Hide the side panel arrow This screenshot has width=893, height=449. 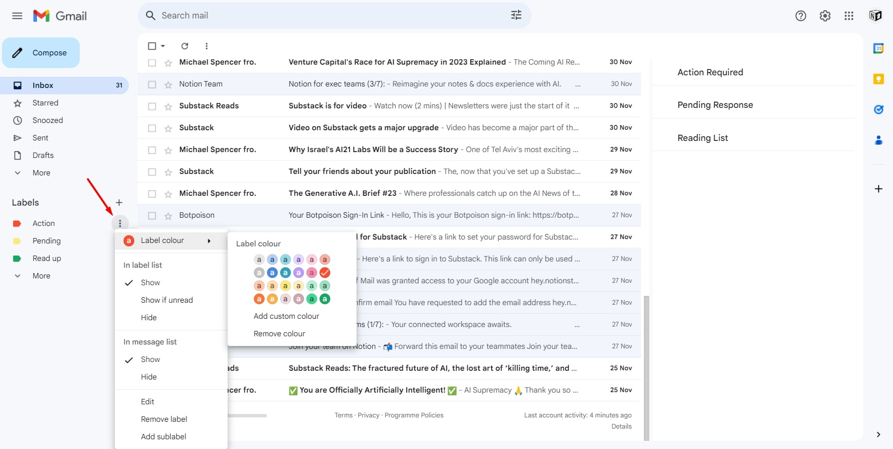click(878, 434)
